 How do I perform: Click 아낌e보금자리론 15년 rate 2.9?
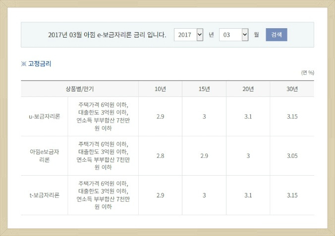[204, 156]
